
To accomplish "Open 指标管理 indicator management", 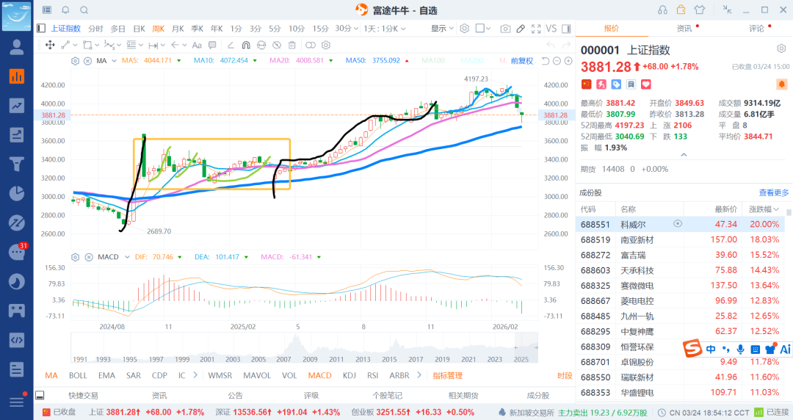I will pos(448,375).
